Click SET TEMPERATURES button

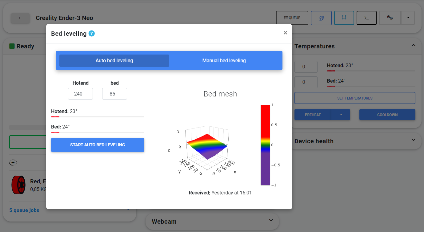[x=355, y=98]
